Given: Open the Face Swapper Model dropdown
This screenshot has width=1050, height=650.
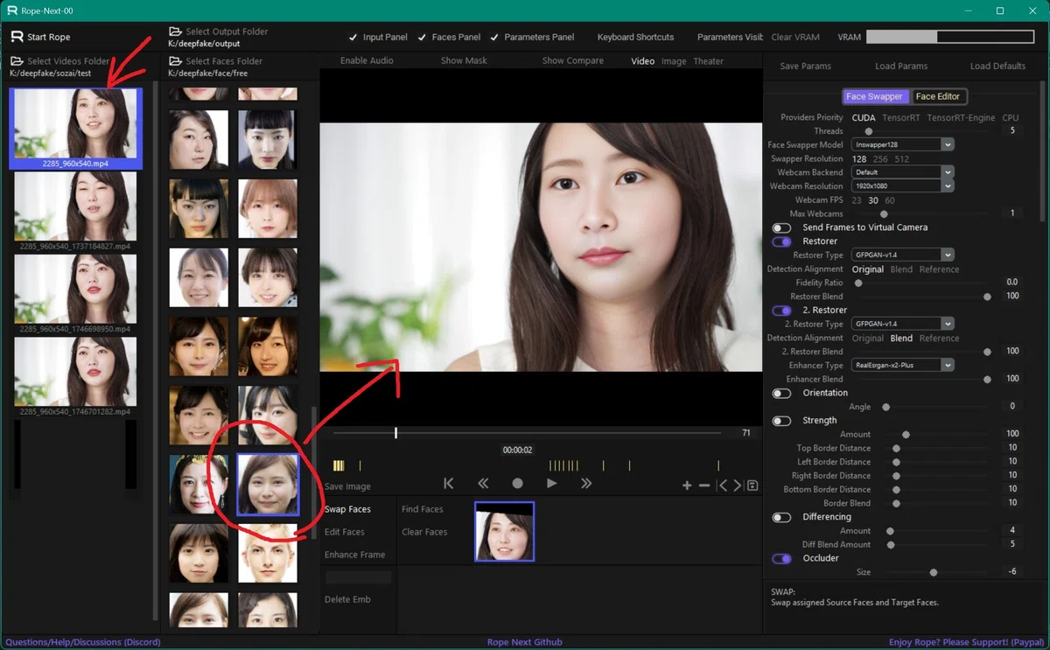Looking at the screenshot, I should (x=902, y=144).
